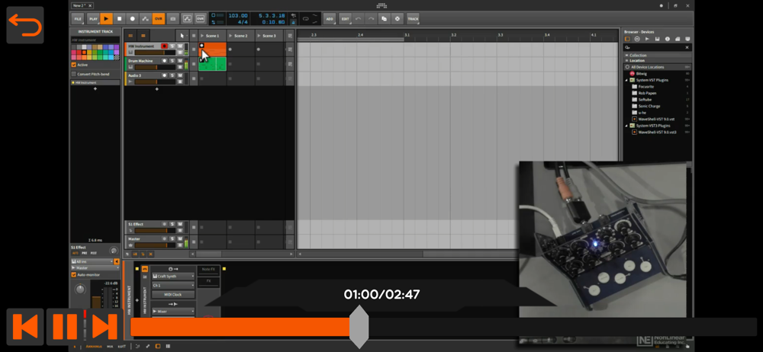Screen dimensions: 763x352
Task: Open the pointer tool dropdown
Action: [x=182, y=36]
